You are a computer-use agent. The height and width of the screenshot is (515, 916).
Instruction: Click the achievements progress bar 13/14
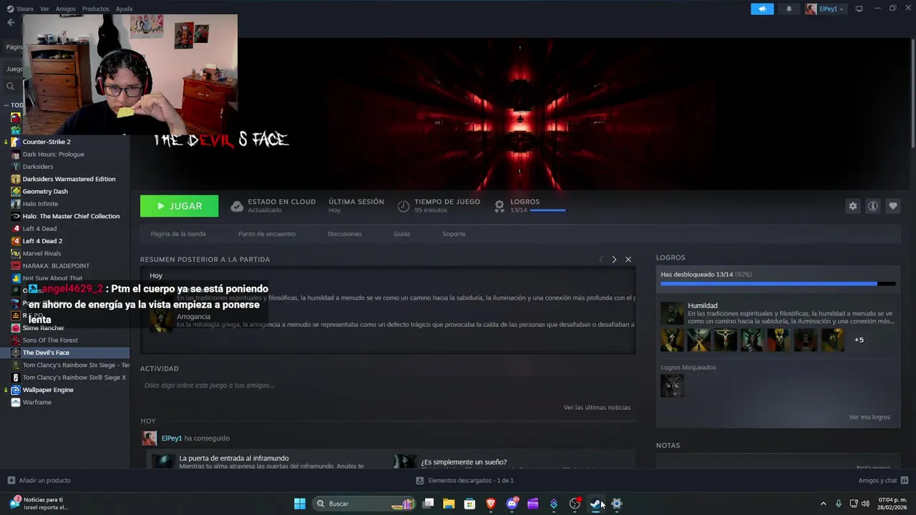[x=547, y=210]
